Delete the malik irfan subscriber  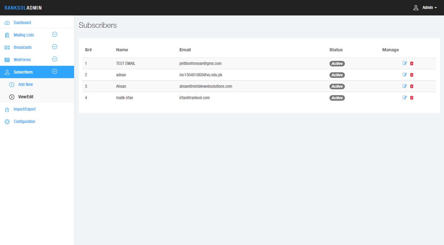[412, 98]
